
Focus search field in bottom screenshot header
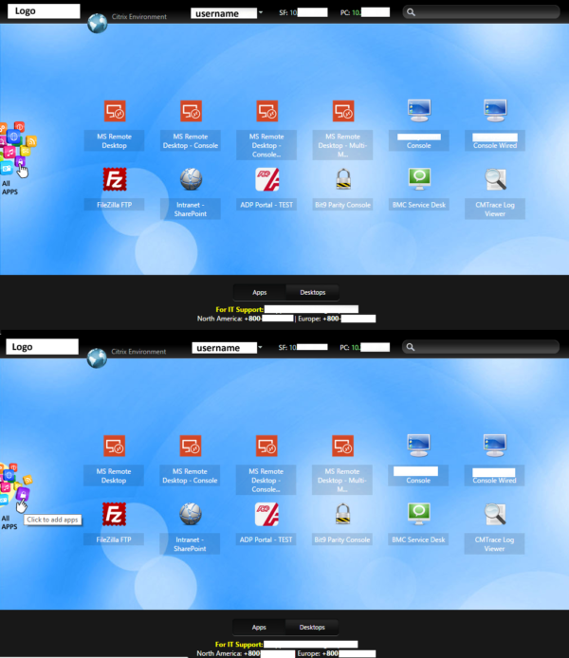tap(481, 347)
